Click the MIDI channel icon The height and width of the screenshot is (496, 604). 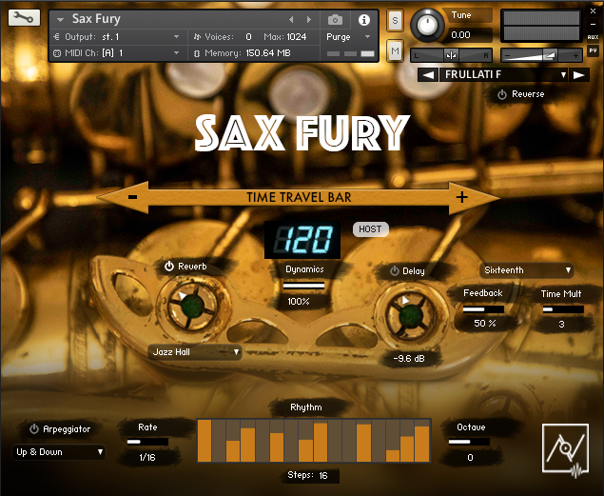tap(57, 53)
